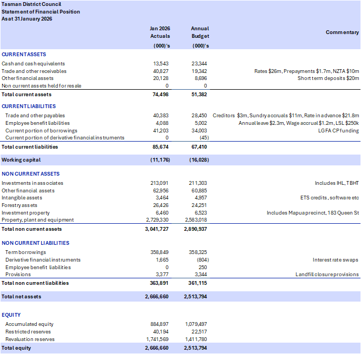Click the Landfill closure provisions commentary

327,275
